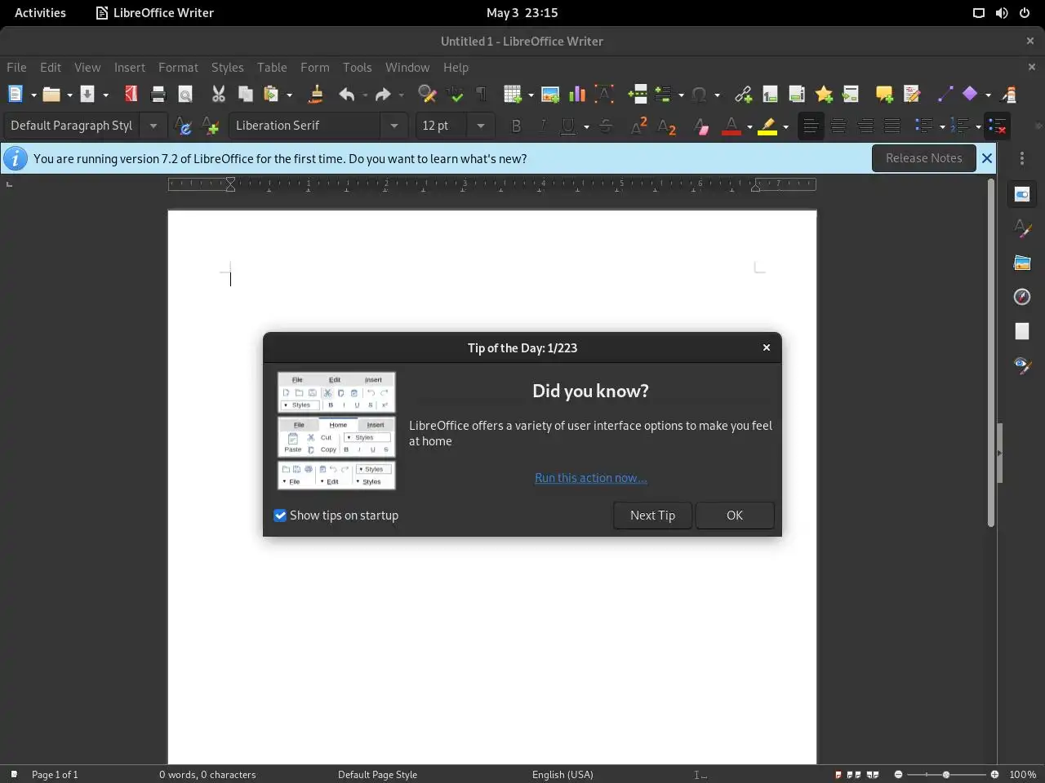The width and height of the screenshot is (1045, 783).
Task: Open Navigator in the sidebar
Action: 1022,297
